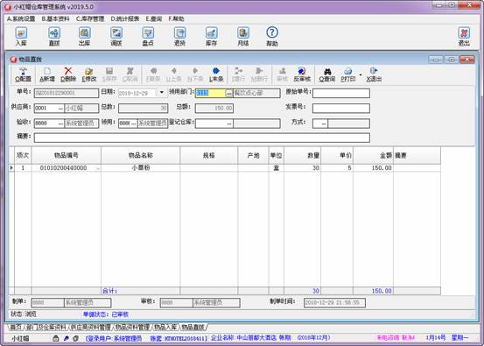Screen dimensions: 484x346
Task: Open the 领用部门 lookup ellipsis button
Action: click(x=229, y=93)
